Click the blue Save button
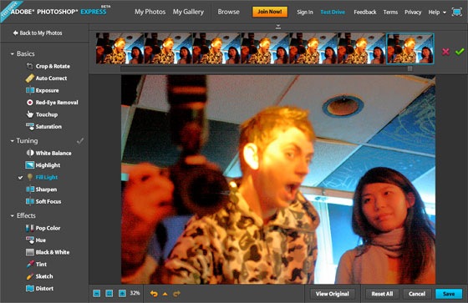This screenshot has height=303, width=468. coord(449,294)
